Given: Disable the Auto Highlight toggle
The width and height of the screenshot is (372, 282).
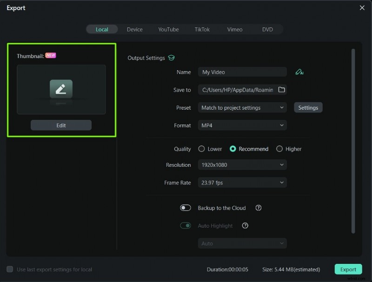Looking at the screenshot, I should click(186, 225).
